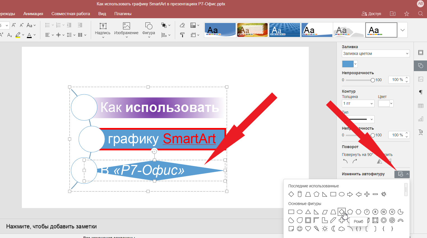Image resolution: width=427 pixels, height=238 pixels.
Task: Click the Доступ sharing button
Action: (x=372, y=13)
